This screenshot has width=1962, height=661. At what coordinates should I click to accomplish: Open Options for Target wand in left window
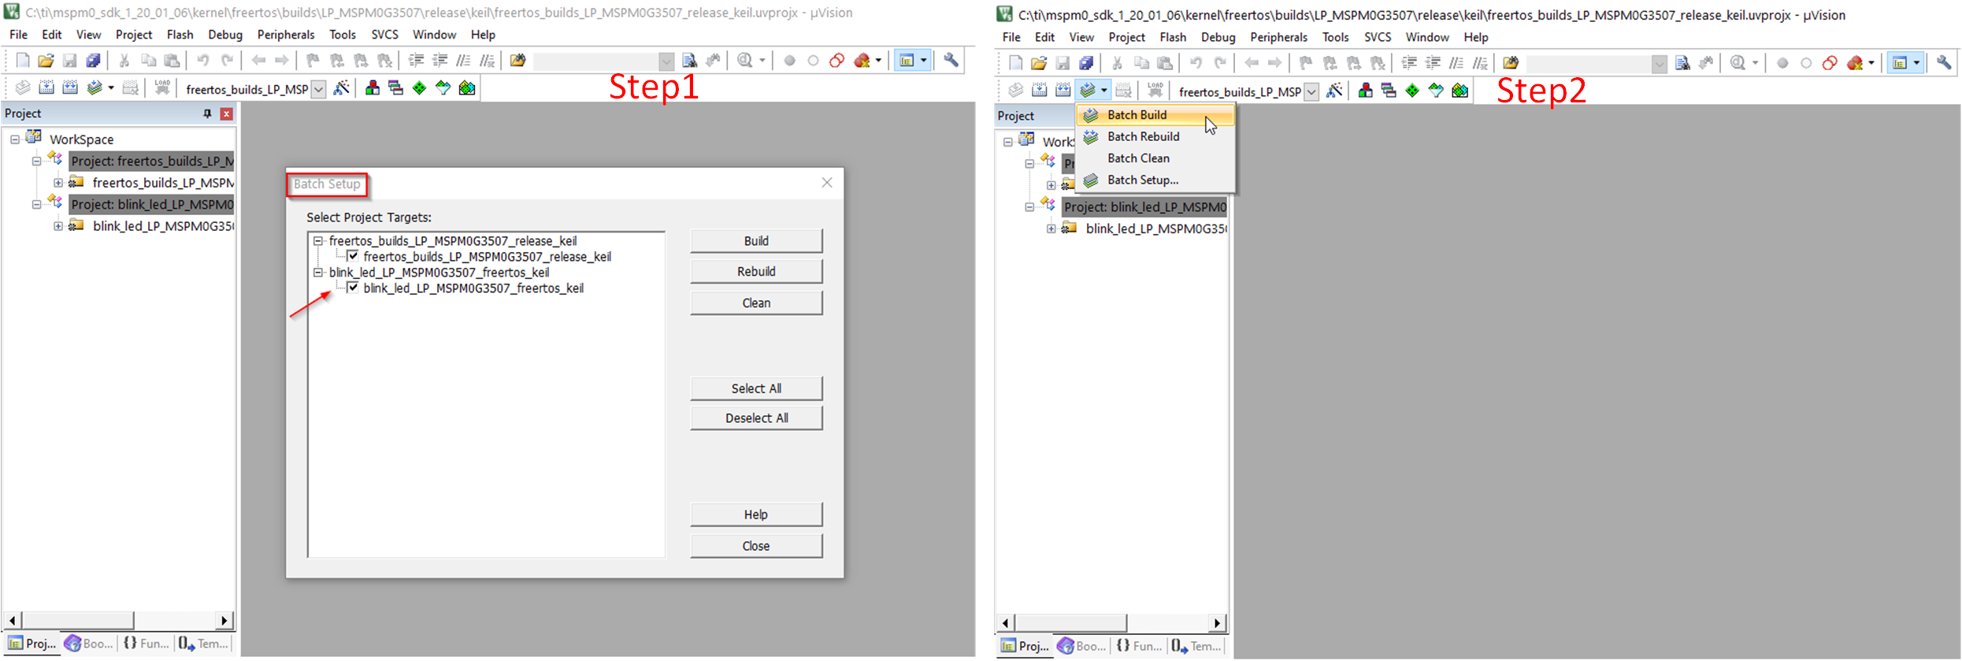tap(341, 88)
